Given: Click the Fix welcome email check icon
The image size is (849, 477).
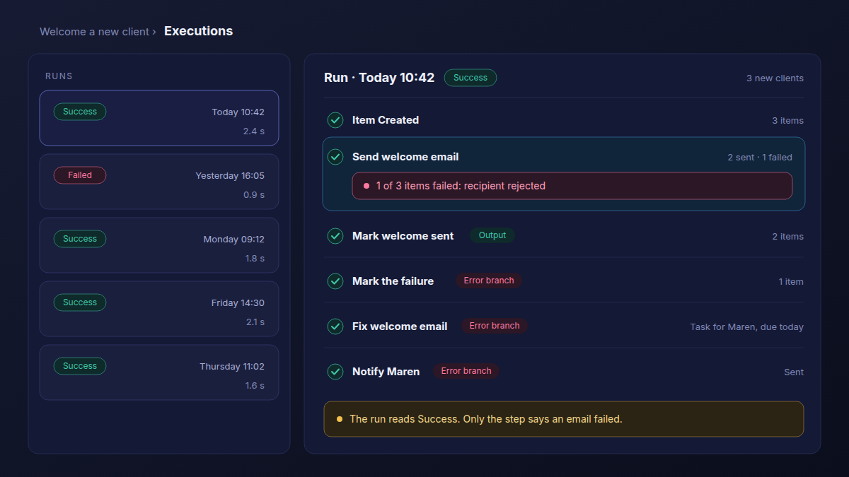Looking at the screenshot, I should click(x=335, y=326).
